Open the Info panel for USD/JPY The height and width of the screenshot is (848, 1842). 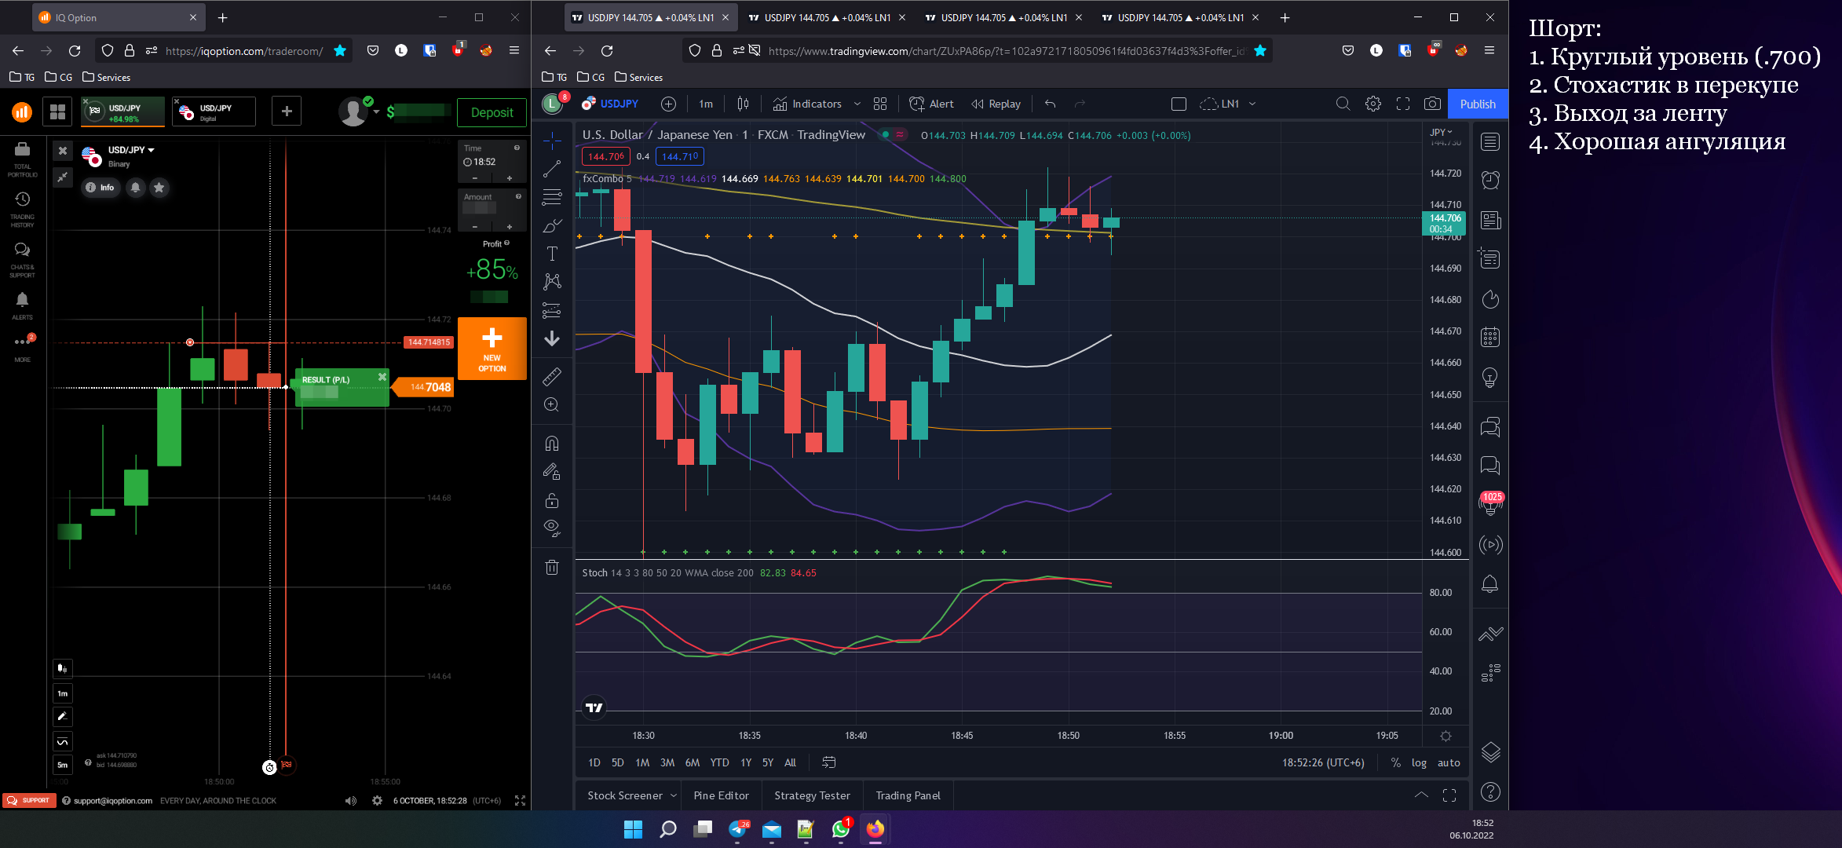[x=100, y=188]
